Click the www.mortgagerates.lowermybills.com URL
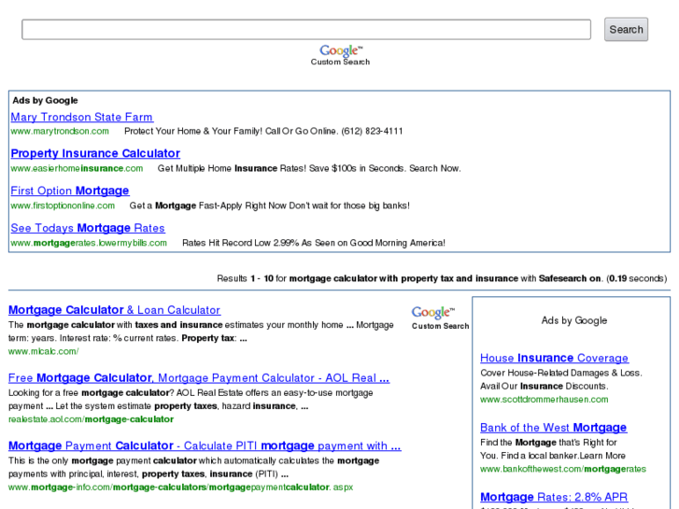 point(89,243)
